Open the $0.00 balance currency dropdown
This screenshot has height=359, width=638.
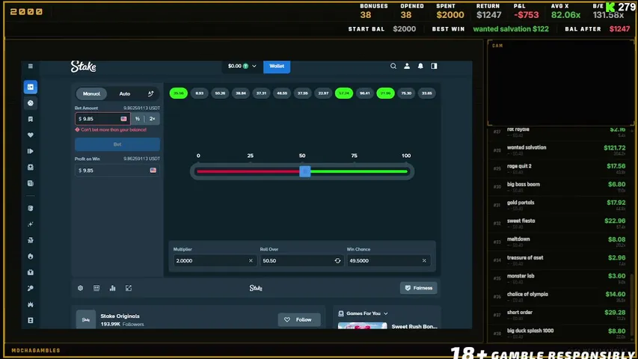click(242, 66)
